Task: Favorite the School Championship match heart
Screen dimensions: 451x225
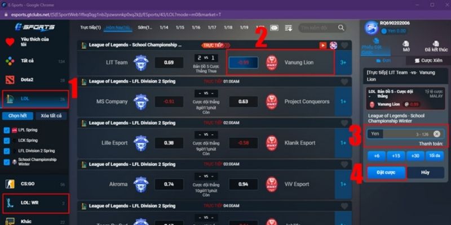Action: click(344, 45)
